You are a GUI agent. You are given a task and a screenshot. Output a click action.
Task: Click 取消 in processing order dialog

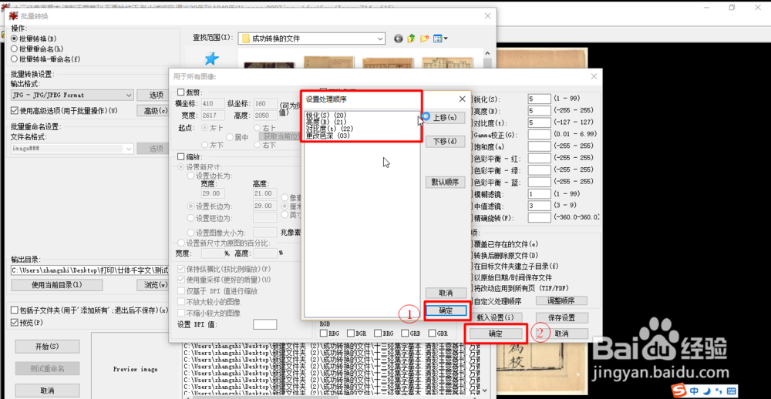tap(446, 293)
